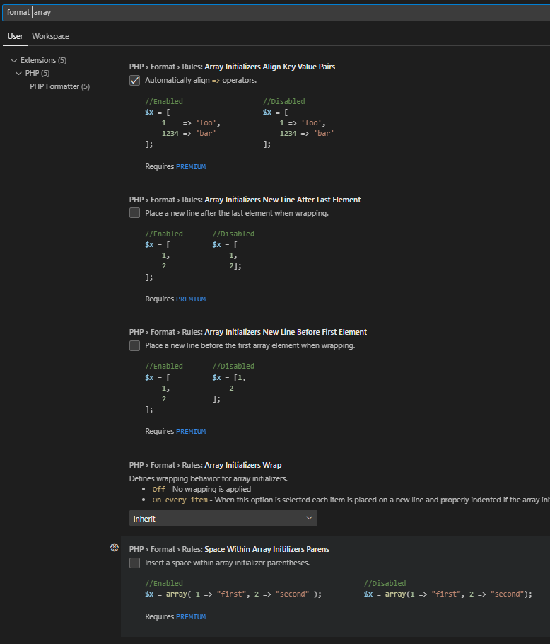The image size is (550, 644).
Task: Switch to the Workspace settings tab
Action: pos(50,36)
